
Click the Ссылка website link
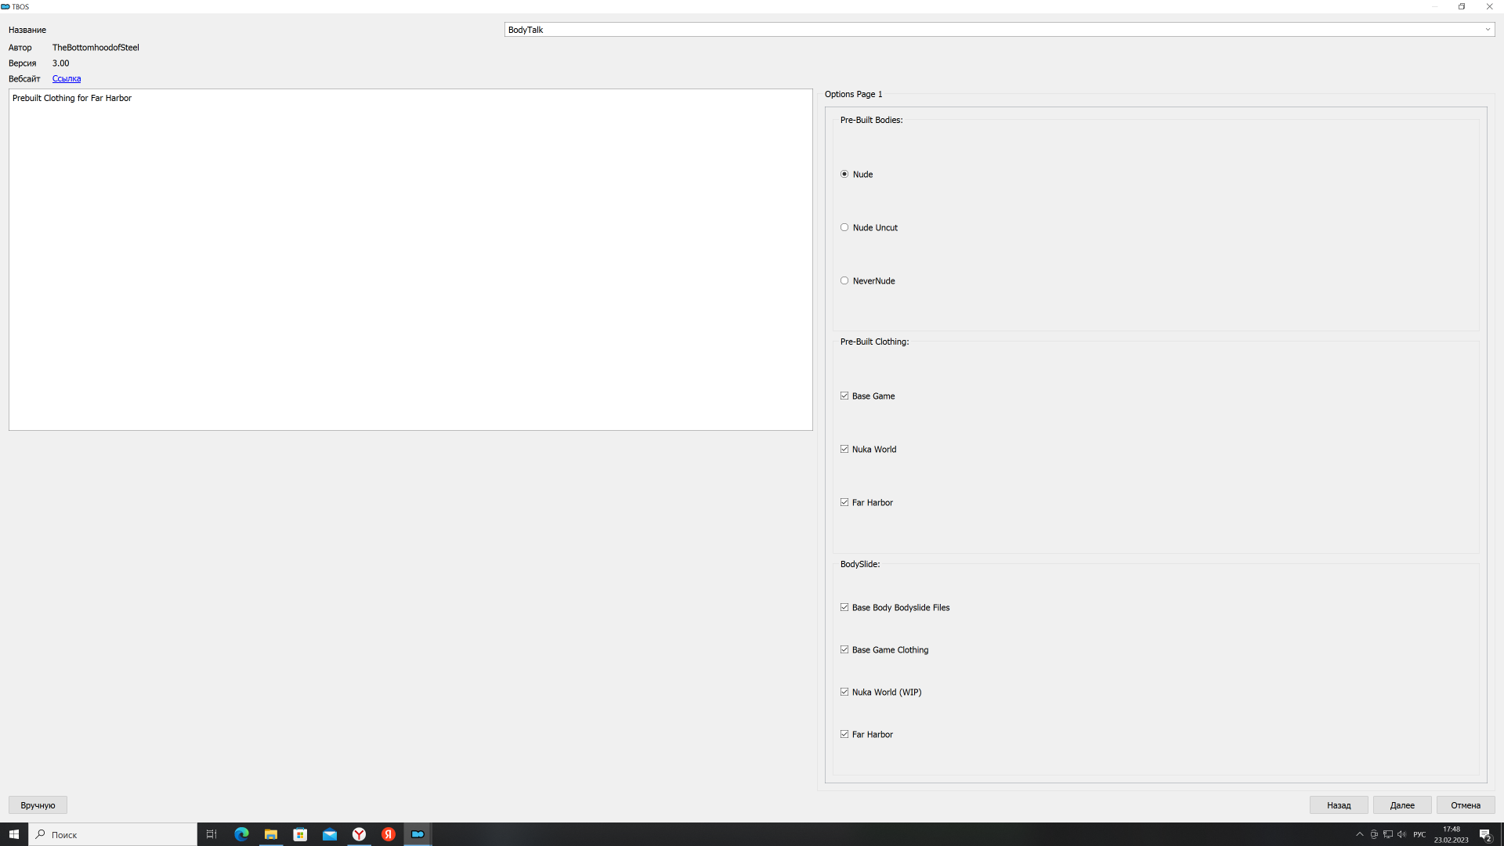coord(67,79)
